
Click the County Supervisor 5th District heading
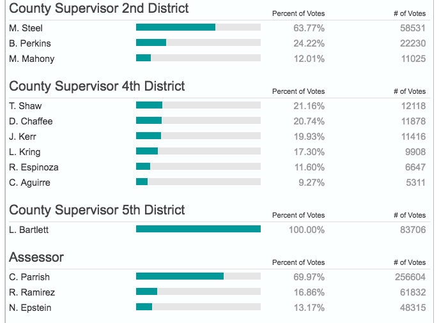pos(97,210)
